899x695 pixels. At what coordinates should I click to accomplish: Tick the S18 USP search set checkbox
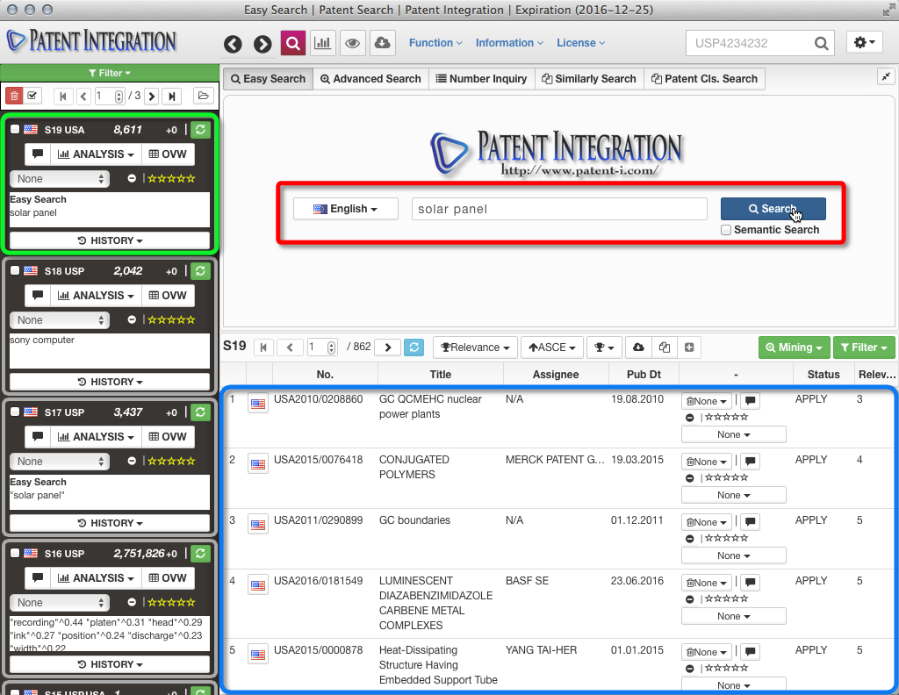pyautogui.click(x=15, y=270)
